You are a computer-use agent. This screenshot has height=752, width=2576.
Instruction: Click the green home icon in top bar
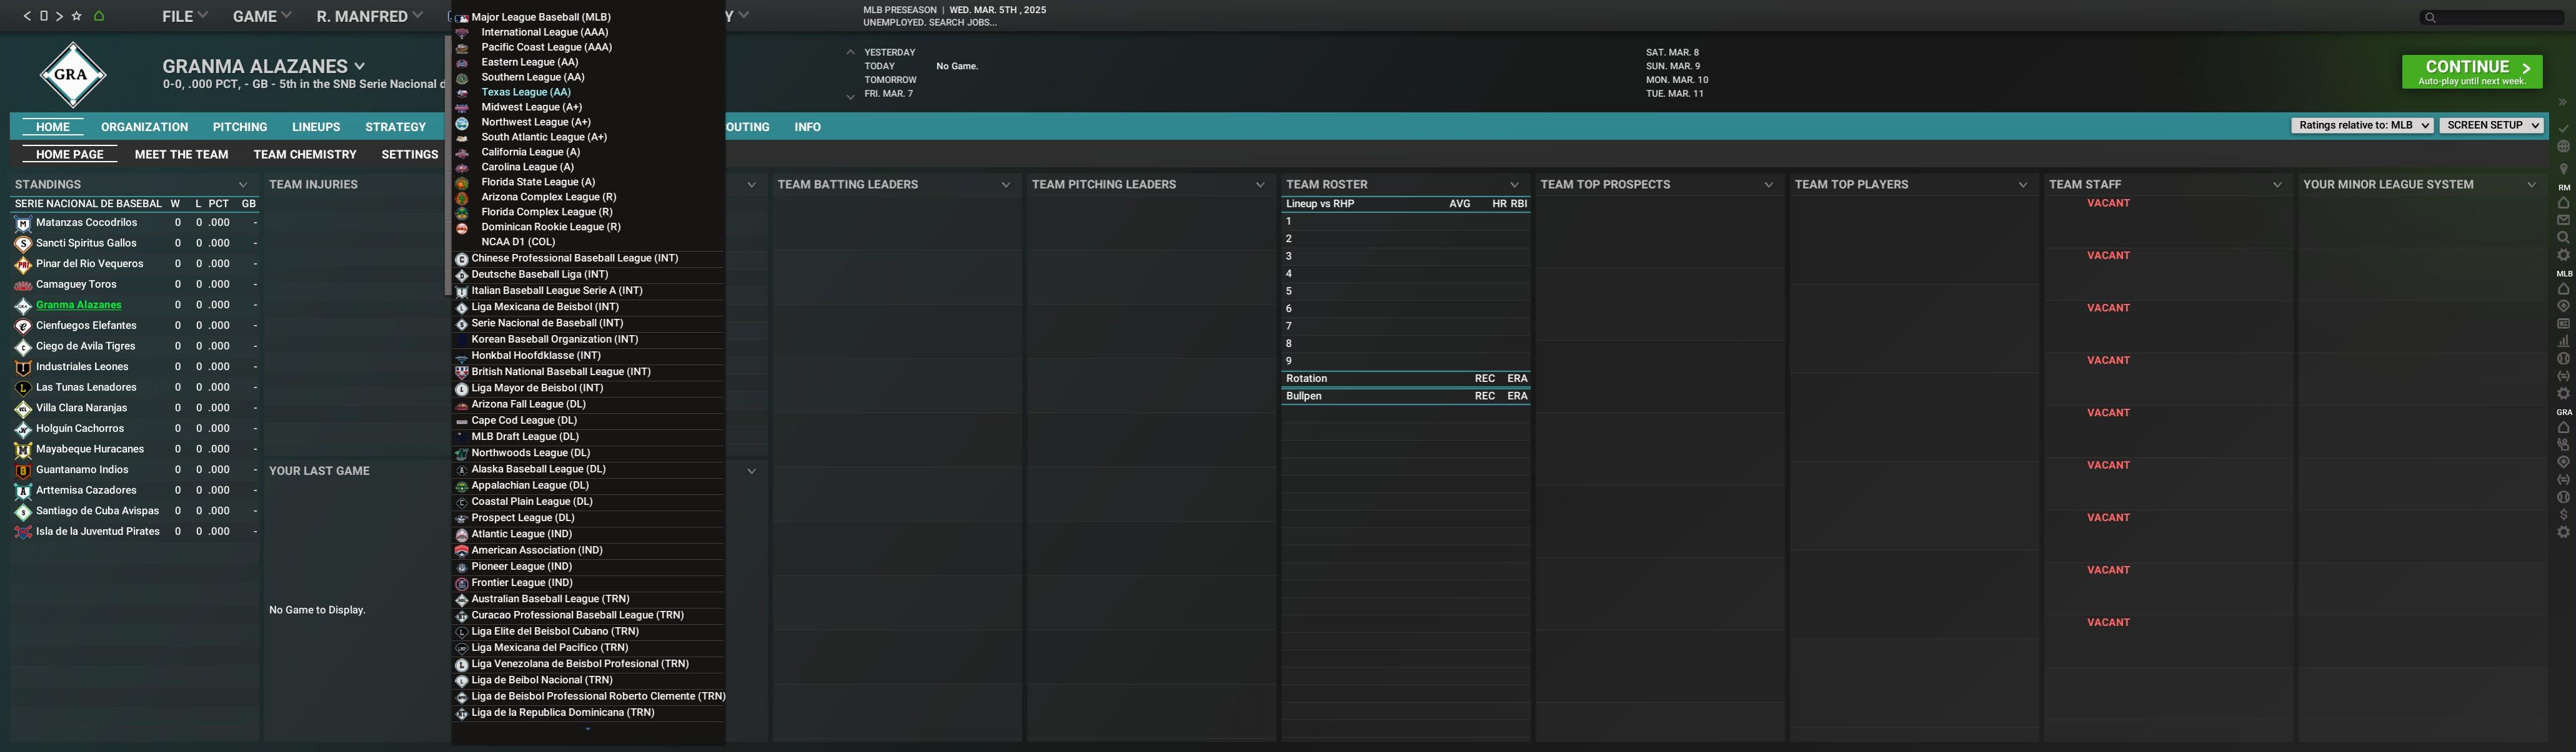pyautogui.click(x=98, y=16)
